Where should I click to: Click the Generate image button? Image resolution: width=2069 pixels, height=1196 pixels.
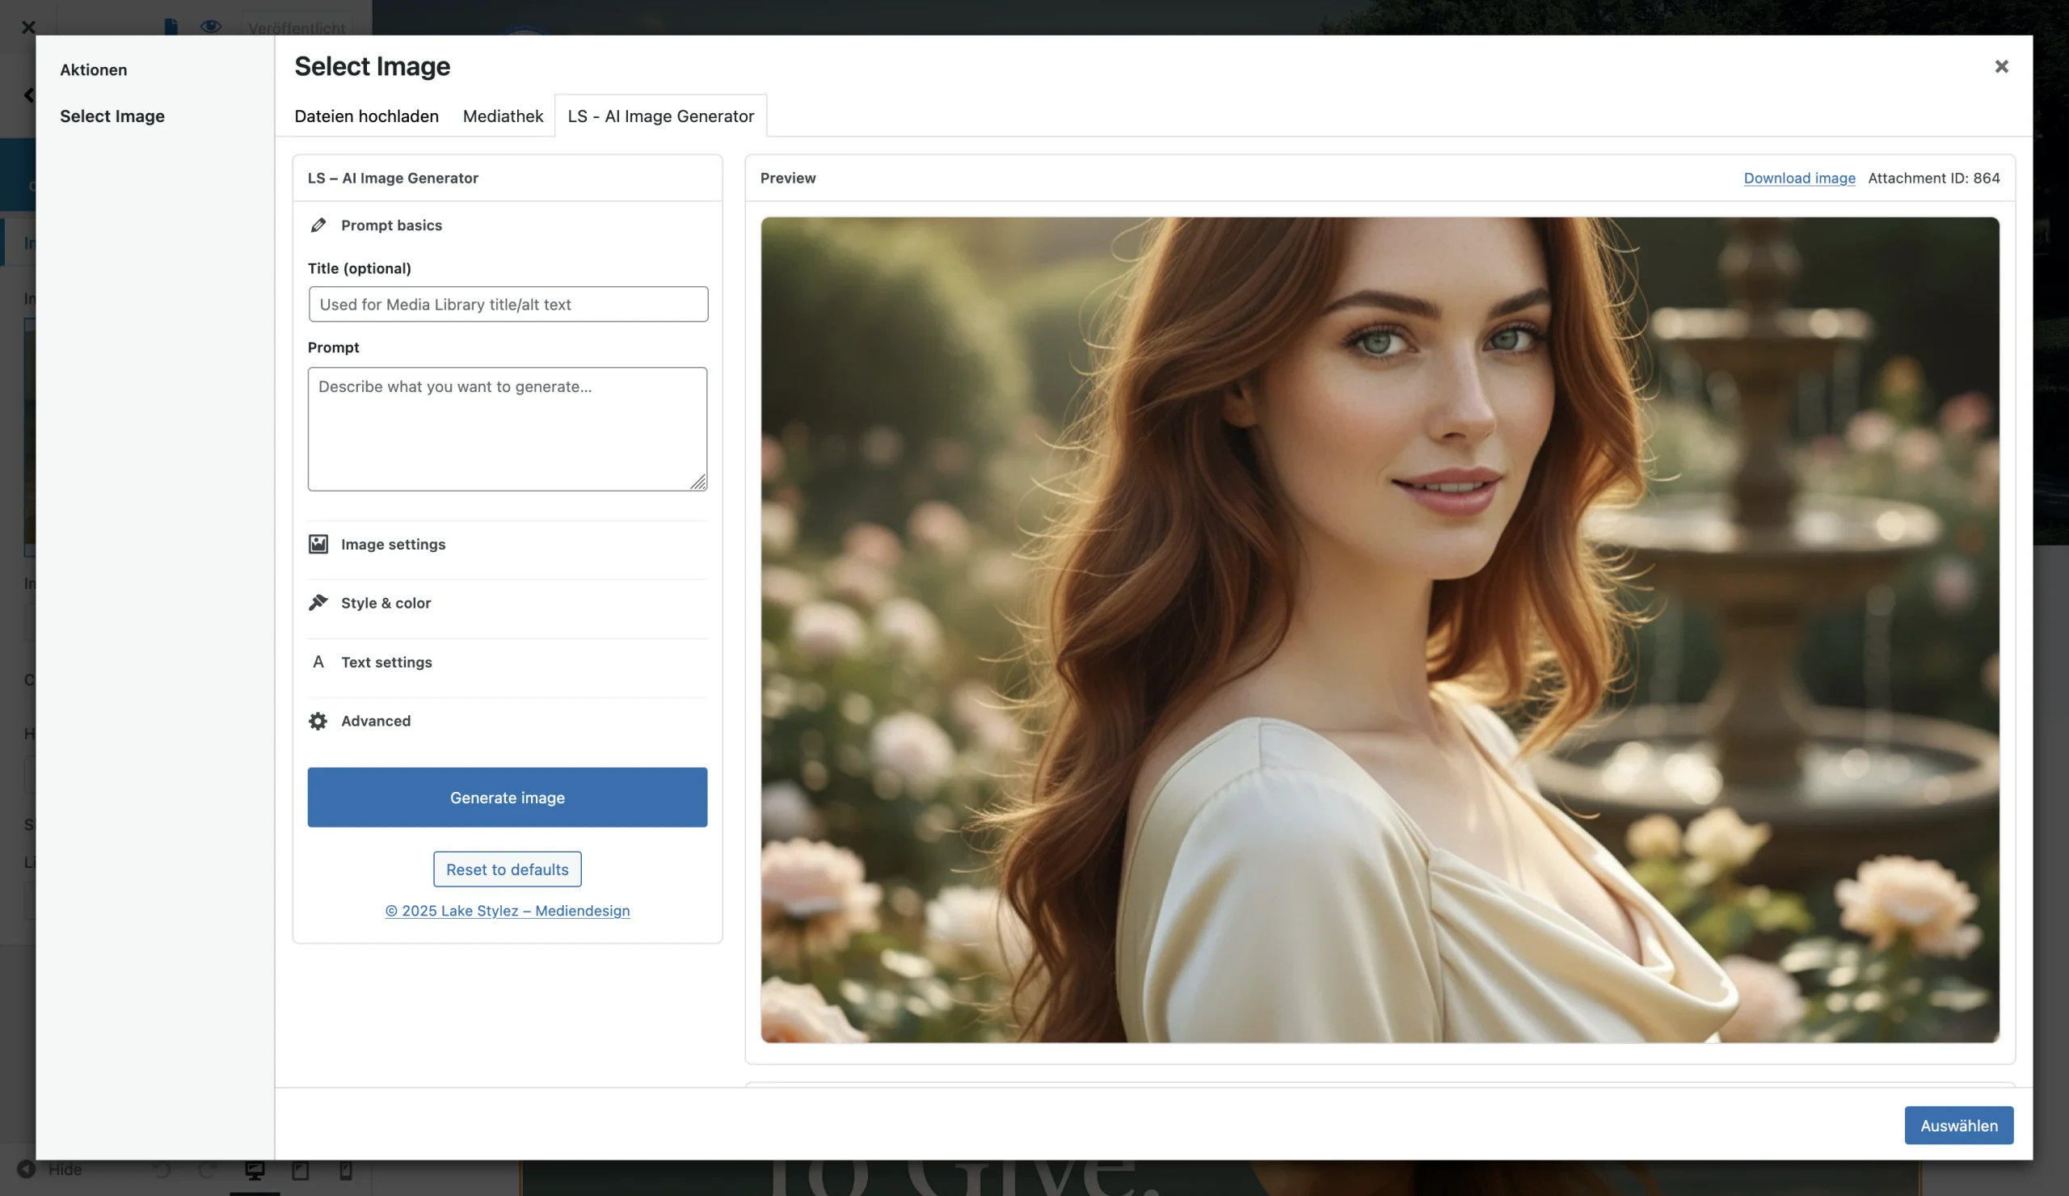[x=507, y=797]
